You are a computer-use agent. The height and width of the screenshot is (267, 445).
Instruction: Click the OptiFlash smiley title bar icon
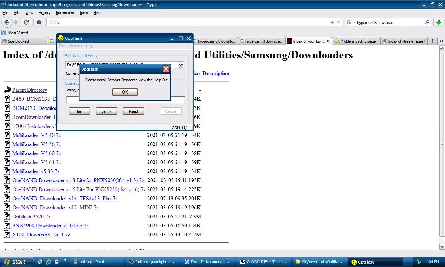(x=61, y=38)
